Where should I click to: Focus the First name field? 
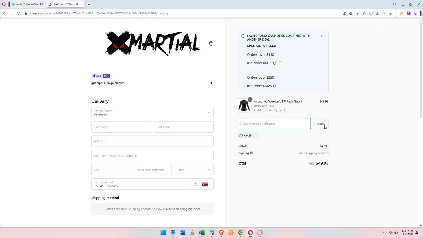pyautogui.click(x=121, y=127)
